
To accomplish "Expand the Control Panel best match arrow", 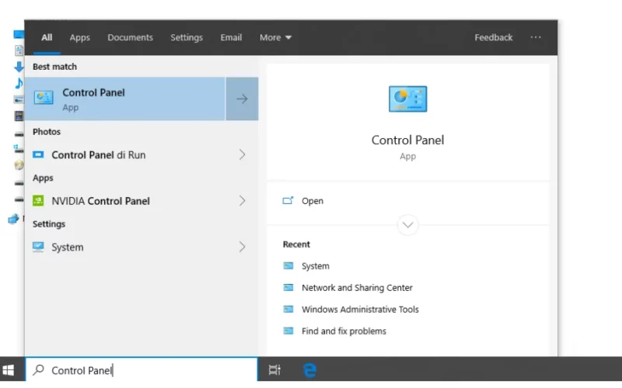I will [242, 99].
